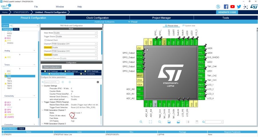
Task: Switch to Clock Configuration tab
Action: [x=98, y=18]
